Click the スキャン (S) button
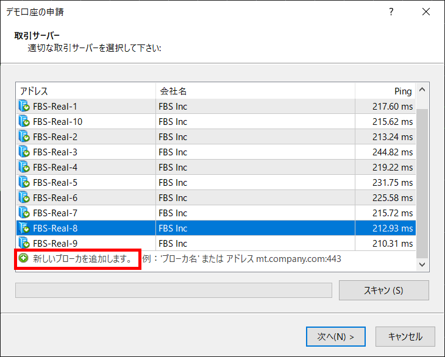Screen dimensions: 445x357 coord(383,291)
